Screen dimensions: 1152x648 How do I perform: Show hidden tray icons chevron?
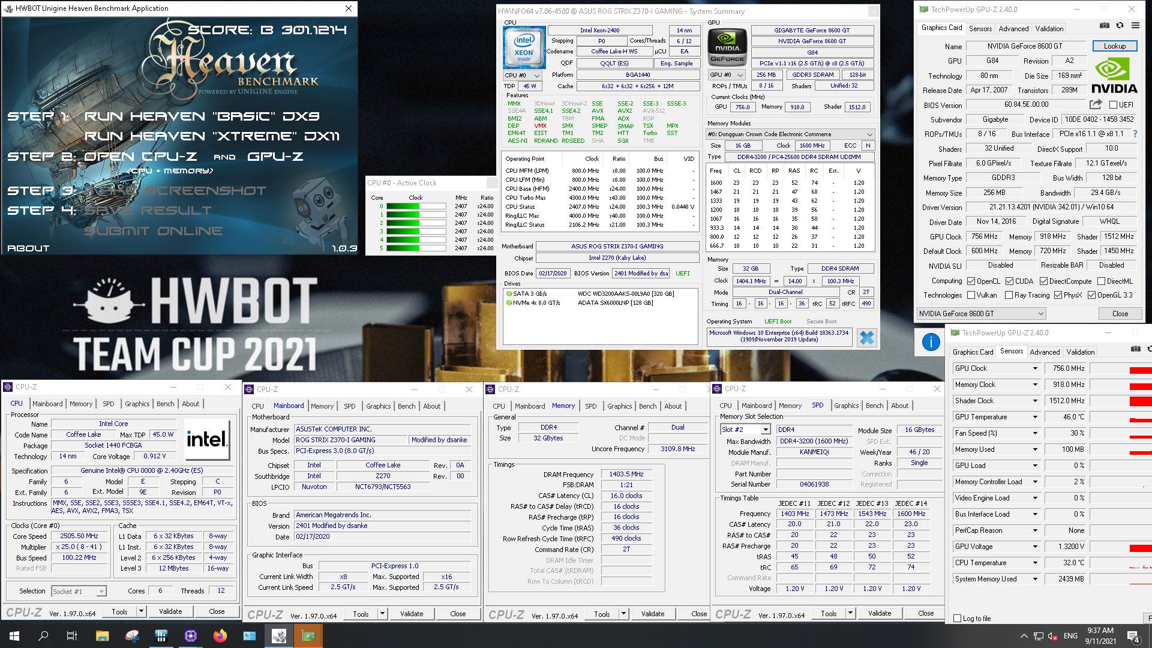pyautogui.click(x=1024, y=636)
